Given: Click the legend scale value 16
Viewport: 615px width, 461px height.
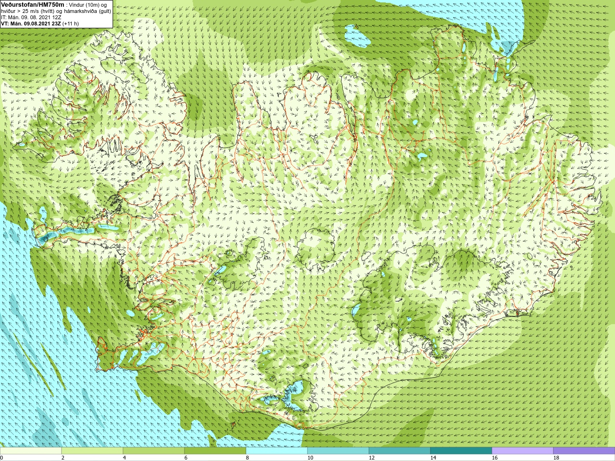Looking at the screenshot, I should pos(495,458).
